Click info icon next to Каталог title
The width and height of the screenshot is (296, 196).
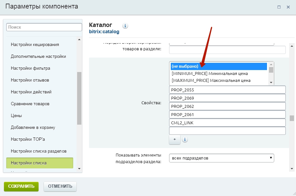[x=125, y=26]
